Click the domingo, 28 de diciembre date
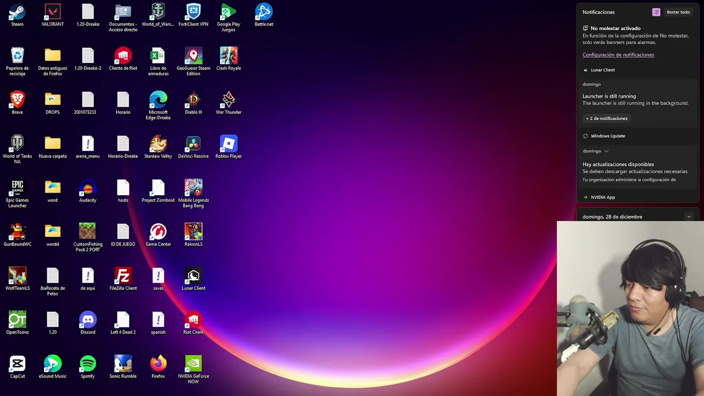The image size is (704, 396). pos(612,217)
